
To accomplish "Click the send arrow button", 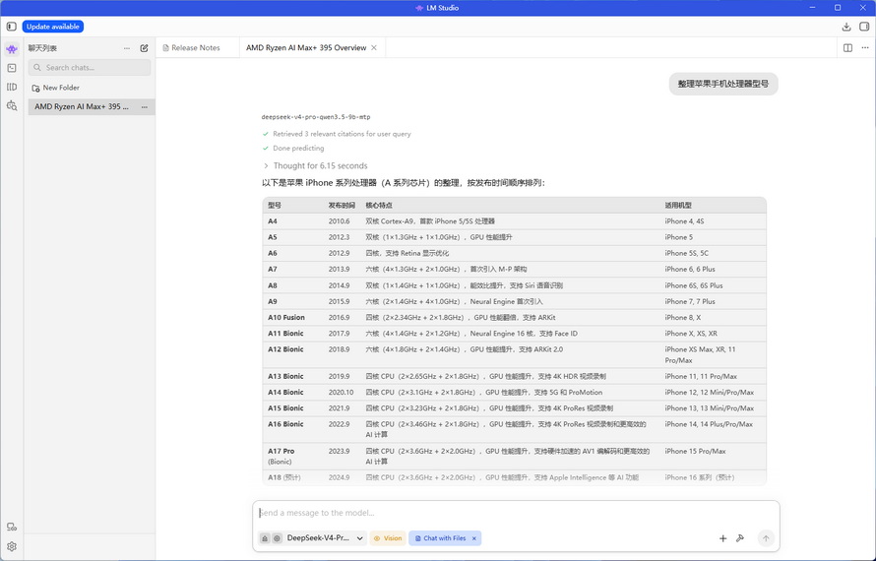I will (x=766, y=538).
